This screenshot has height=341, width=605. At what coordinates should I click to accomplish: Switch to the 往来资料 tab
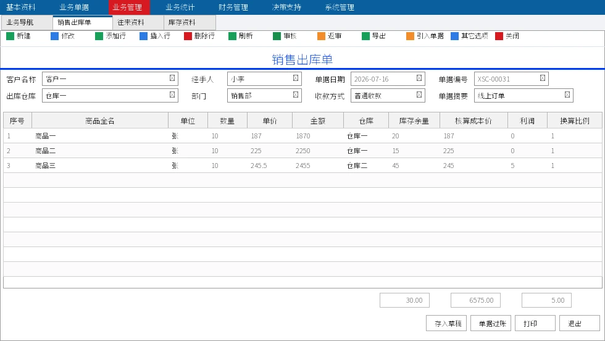pos(138,22)
